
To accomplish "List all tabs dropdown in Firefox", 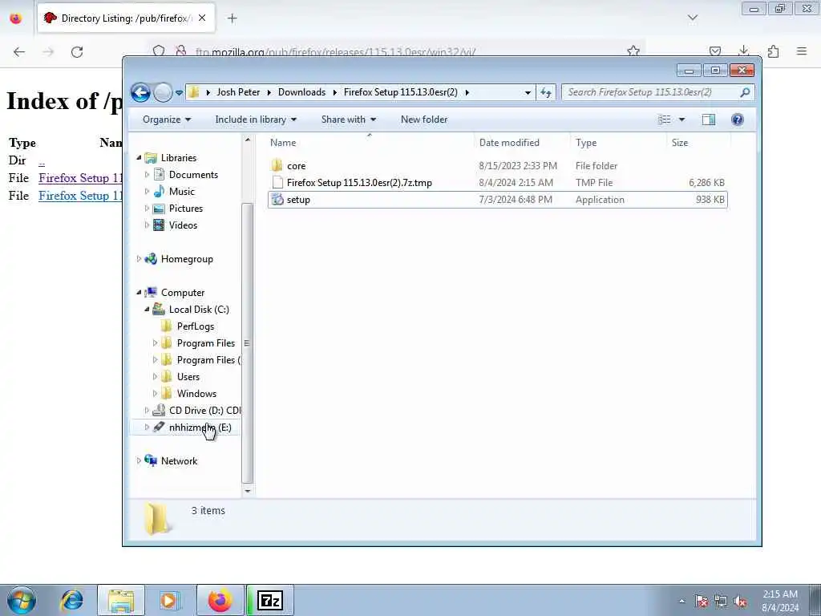I will click(x=692, y=18).
